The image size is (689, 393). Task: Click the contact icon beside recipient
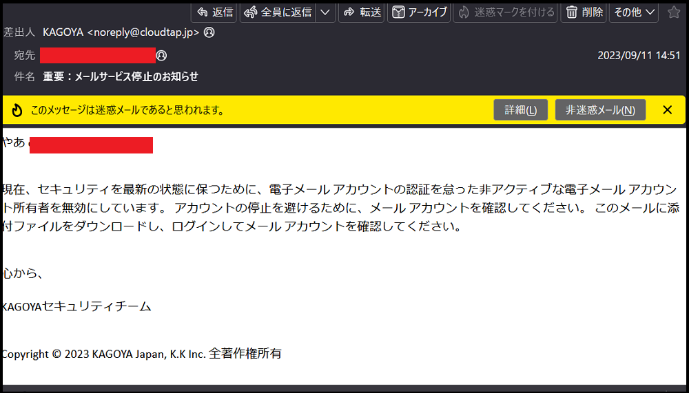click(x=162, y=55)
